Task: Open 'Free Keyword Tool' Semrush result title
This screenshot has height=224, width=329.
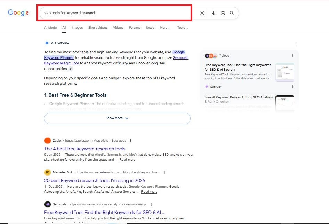Action: (105, 213)
